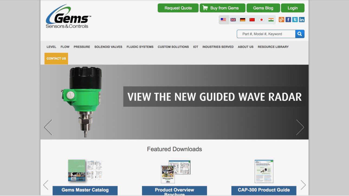Focus the Part #, Model #, Keyword field

(266, 34)
